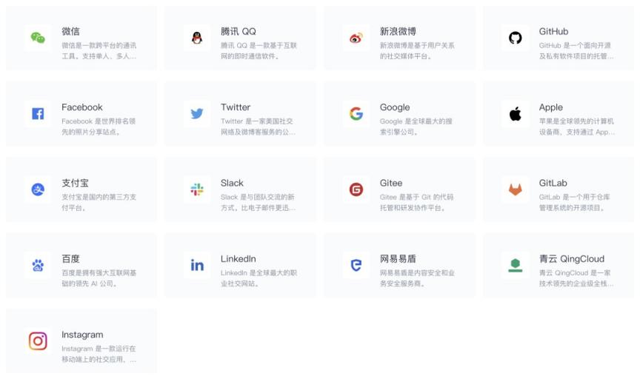The image size is (640, 379).
Task: Open the 新浪微博 card title
Action: point(398,31)
